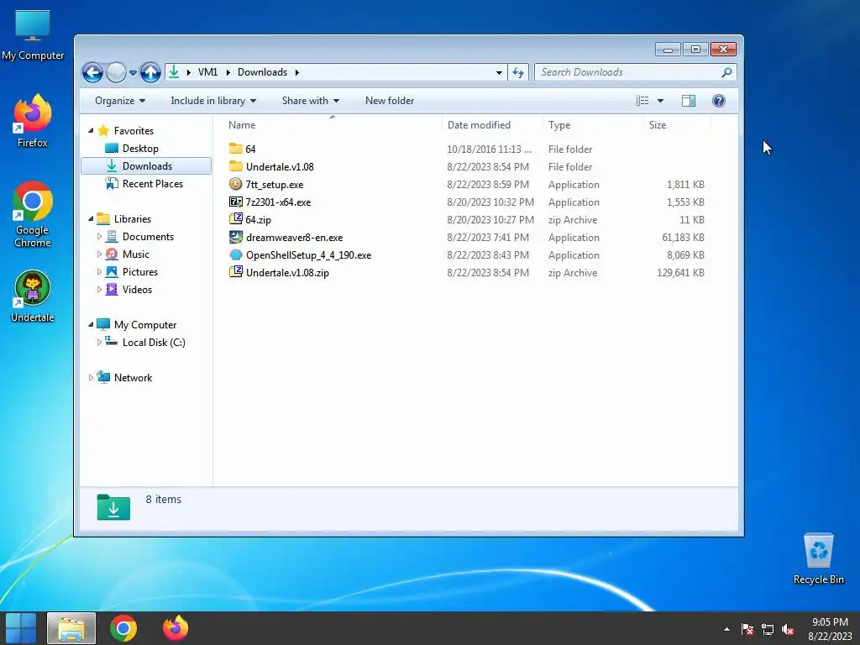Select the Undertale desktop shortcut
The width and height of the screenshot is (860, 645).
(33, 296)
